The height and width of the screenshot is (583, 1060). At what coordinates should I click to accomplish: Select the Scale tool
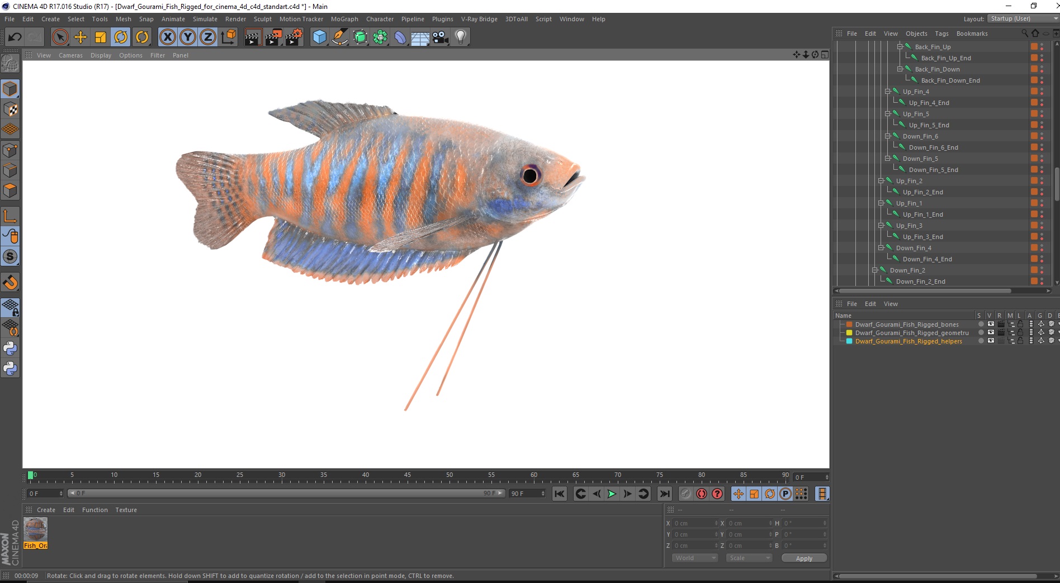point(101,37)
